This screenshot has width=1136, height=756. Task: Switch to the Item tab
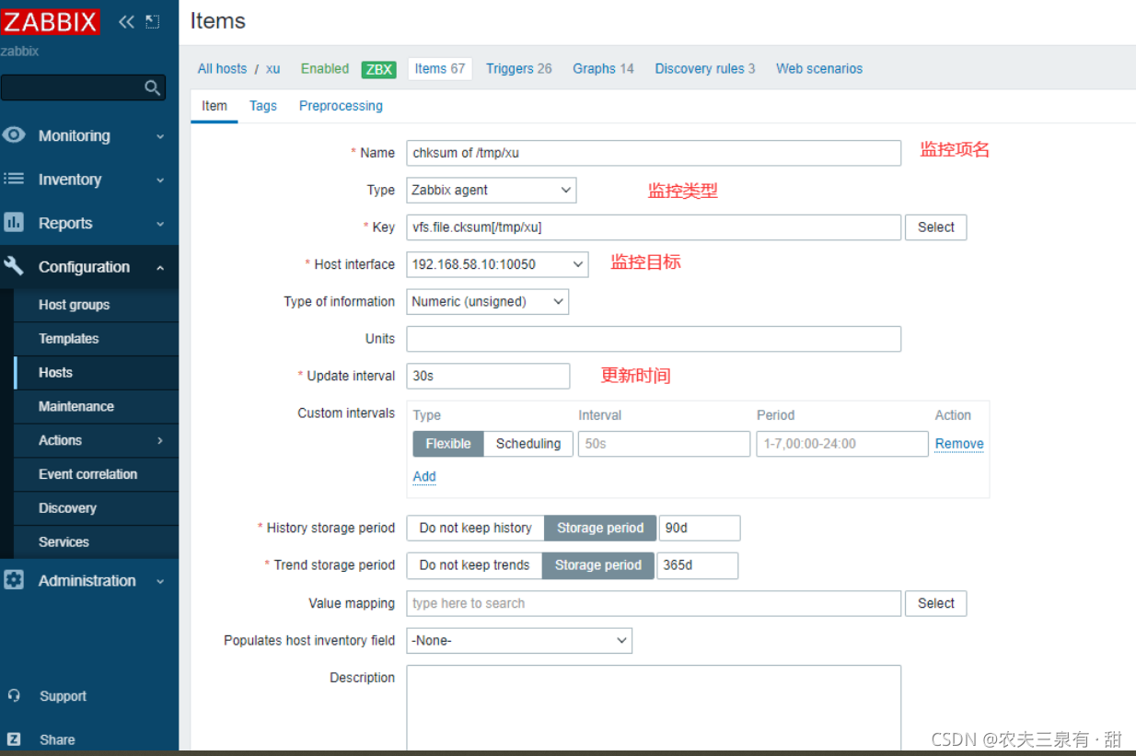pyautogui.click(x=214, y=106)
